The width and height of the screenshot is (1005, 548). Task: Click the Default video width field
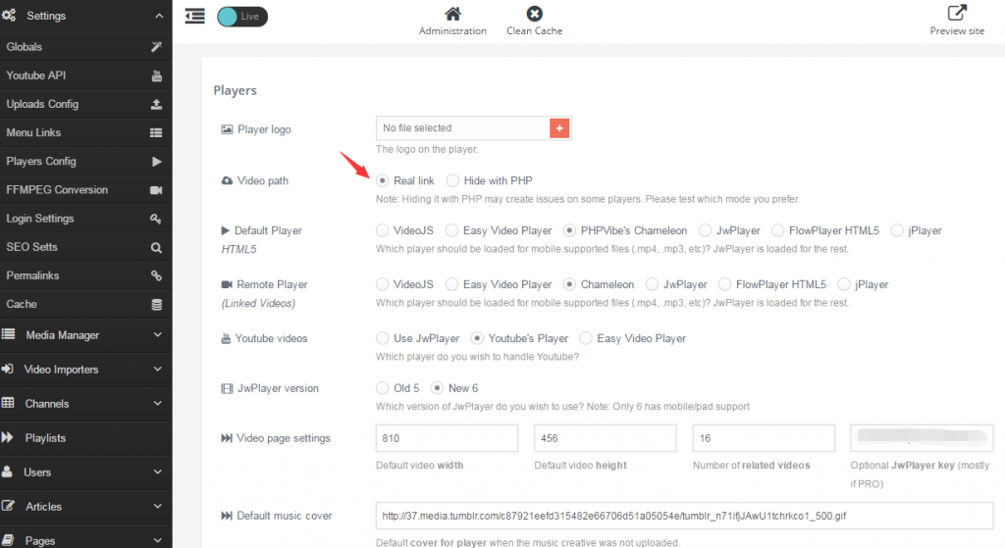click(447, 437)
